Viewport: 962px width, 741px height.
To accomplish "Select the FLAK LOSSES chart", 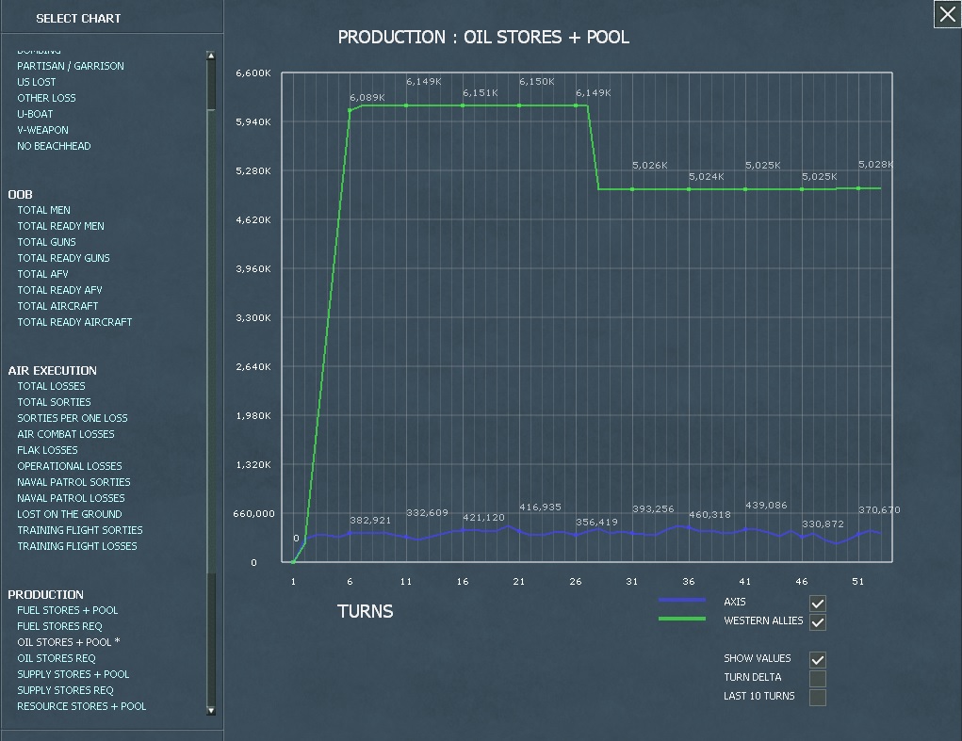I will pos(45,450).
